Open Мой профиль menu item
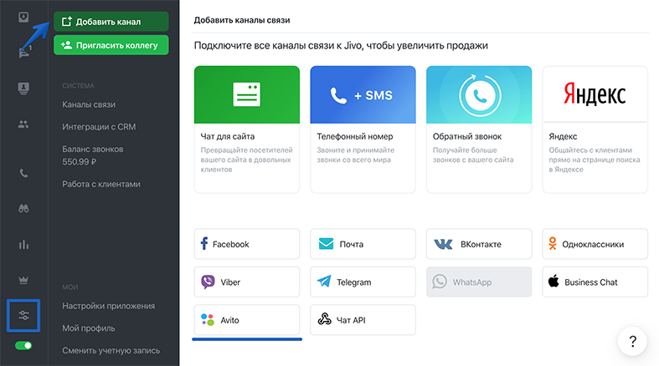This screenshot has height=366, width=659. pos(89,328)
